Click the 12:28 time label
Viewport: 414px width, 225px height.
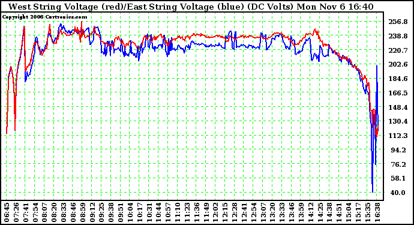[x=235, y=212]
